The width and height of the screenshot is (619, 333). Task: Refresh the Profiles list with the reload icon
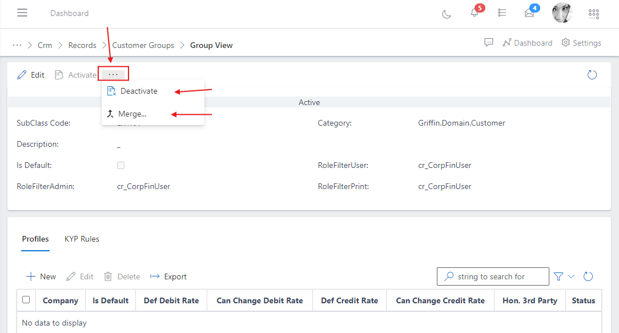588,276
